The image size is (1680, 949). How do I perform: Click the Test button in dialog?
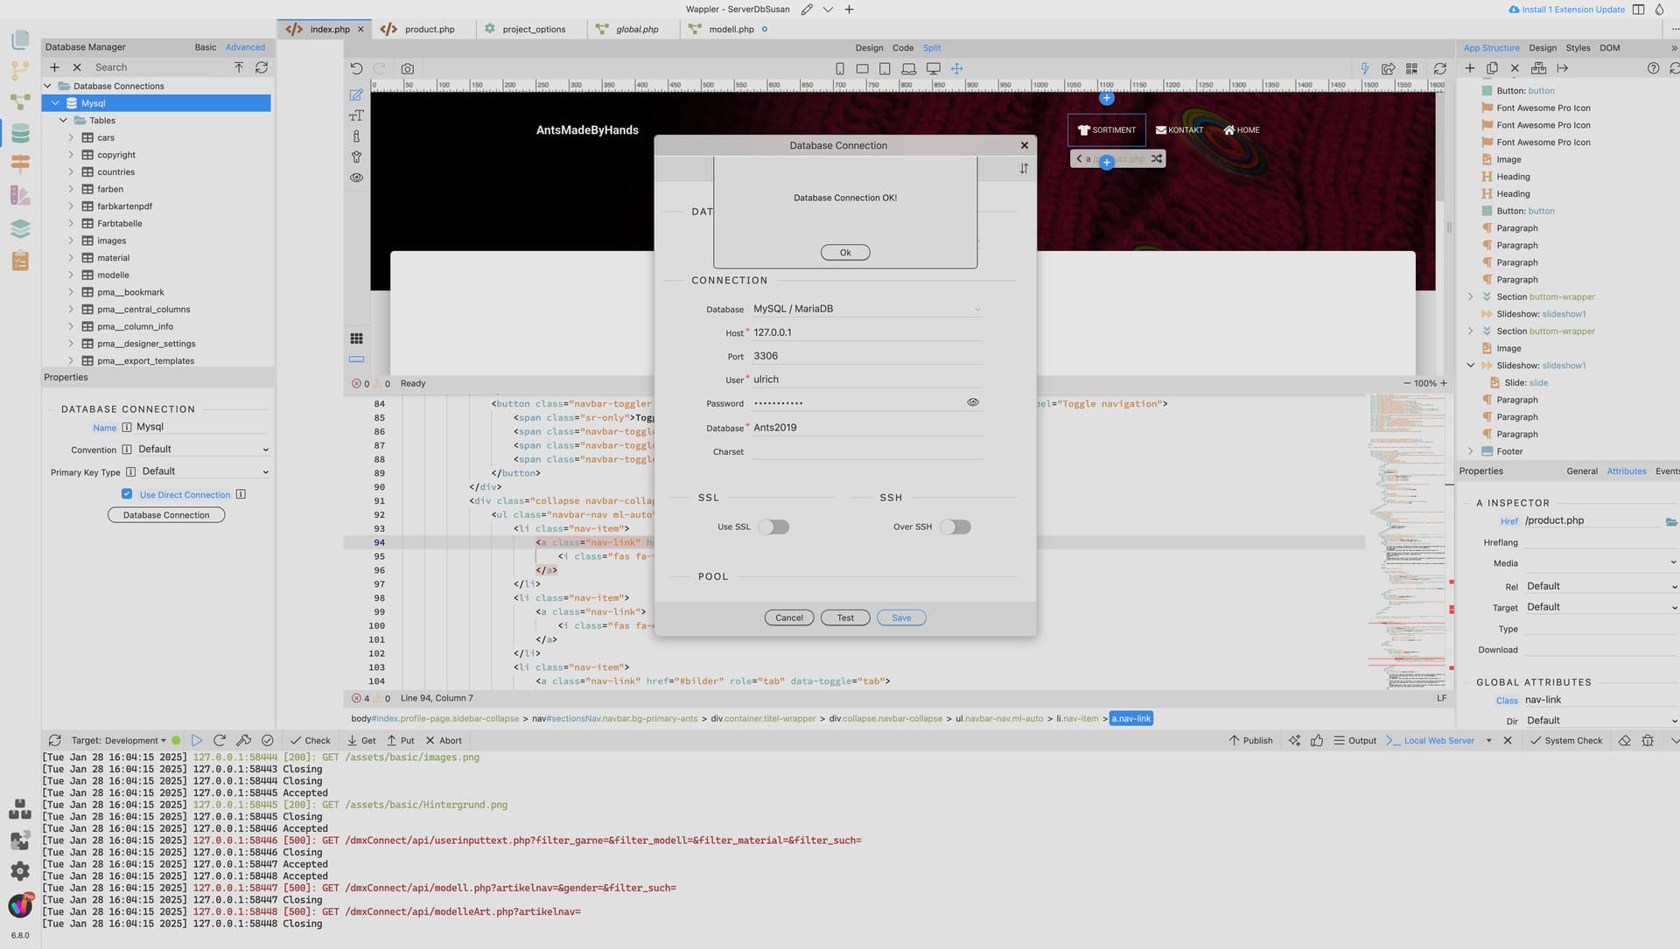coord(845,618)
